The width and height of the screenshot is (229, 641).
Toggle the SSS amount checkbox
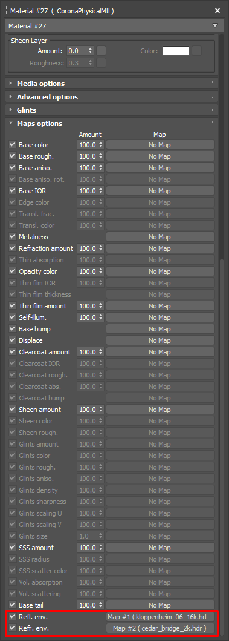[13, 548]
